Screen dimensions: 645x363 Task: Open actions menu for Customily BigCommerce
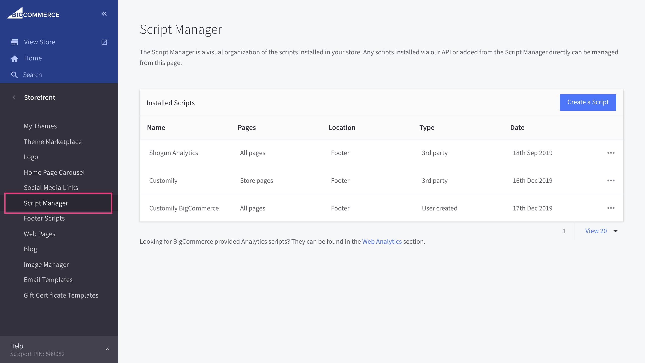coord(611,208)
